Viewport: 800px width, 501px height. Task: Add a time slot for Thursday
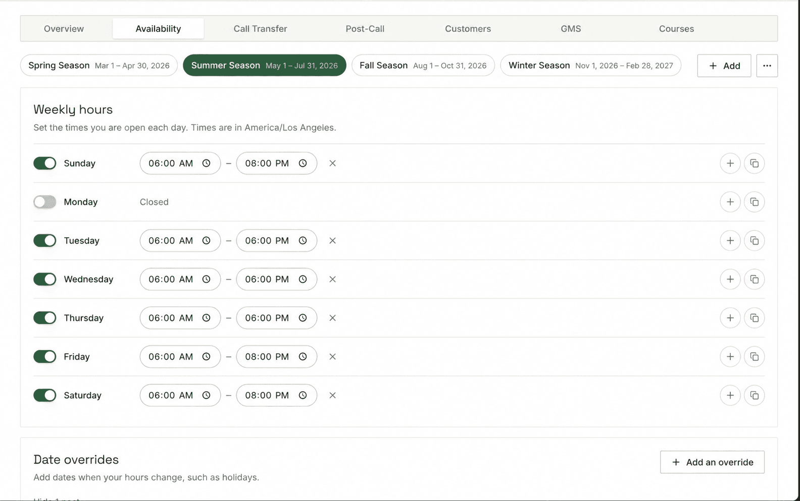tap(730, 318)
